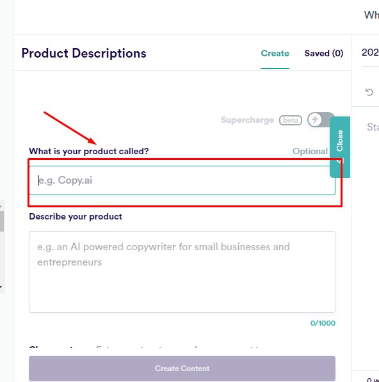Click the scrollbar up arrow on left edge
379x382 pixels.
coord(1,206)
